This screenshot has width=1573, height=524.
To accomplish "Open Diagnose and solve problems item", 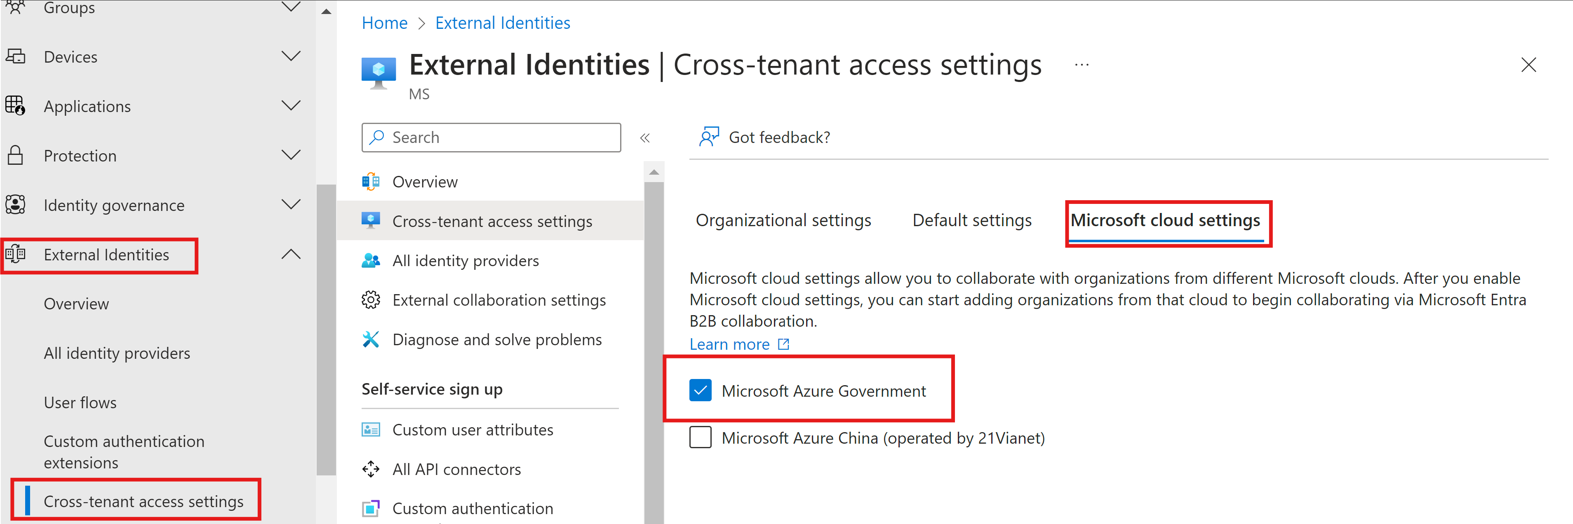I will [x=497, y=339].
